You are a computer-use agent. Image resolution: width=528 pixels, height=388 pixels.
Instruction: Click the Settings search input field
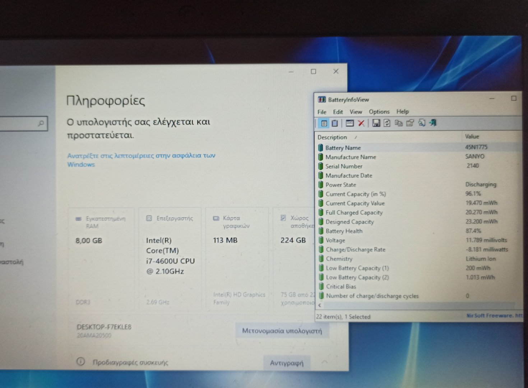tap(23, 124)
